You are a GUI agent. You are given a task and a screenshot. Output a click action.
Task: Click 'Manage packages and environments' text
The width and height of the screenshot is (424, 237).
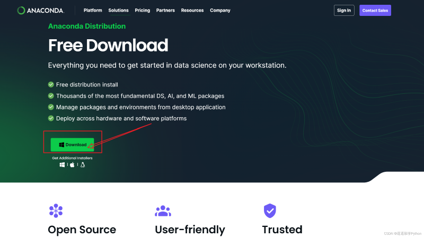[x=140, y=107]
